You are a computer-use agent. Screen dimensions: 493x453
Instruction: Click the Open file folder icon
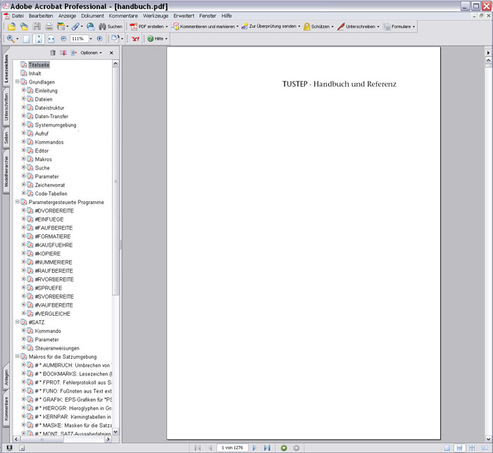12,27
